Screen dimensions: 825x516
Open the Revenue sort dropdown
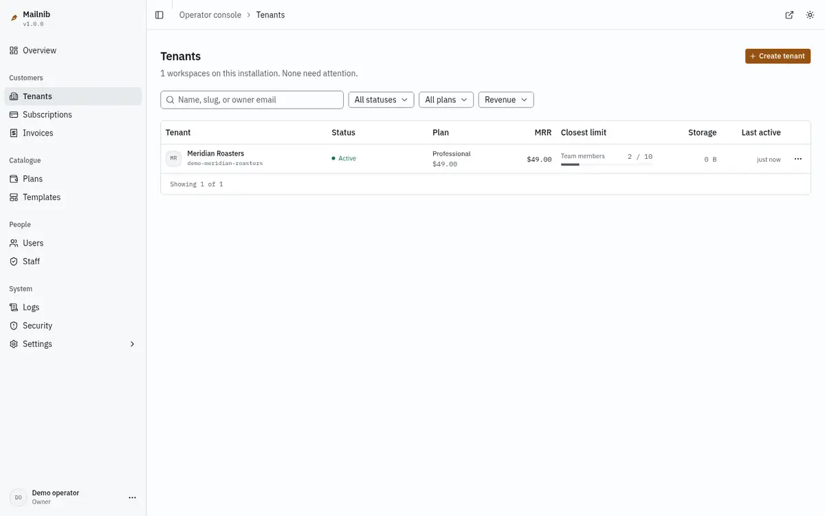point(506,100)
